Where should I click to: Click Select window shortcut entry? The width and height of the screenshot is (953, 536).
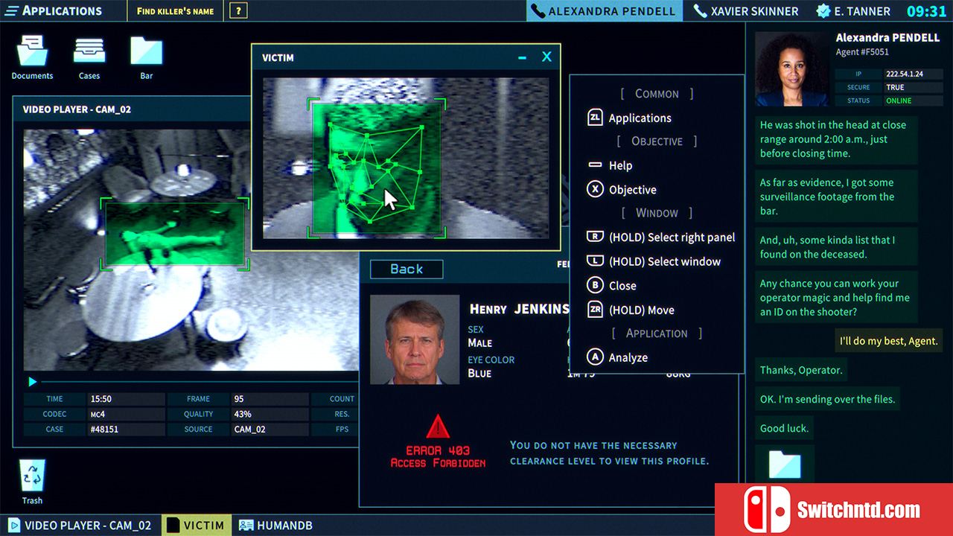click(x=654, y=261)
